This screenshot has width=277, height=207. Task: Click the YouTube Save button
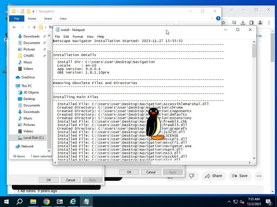240,176
